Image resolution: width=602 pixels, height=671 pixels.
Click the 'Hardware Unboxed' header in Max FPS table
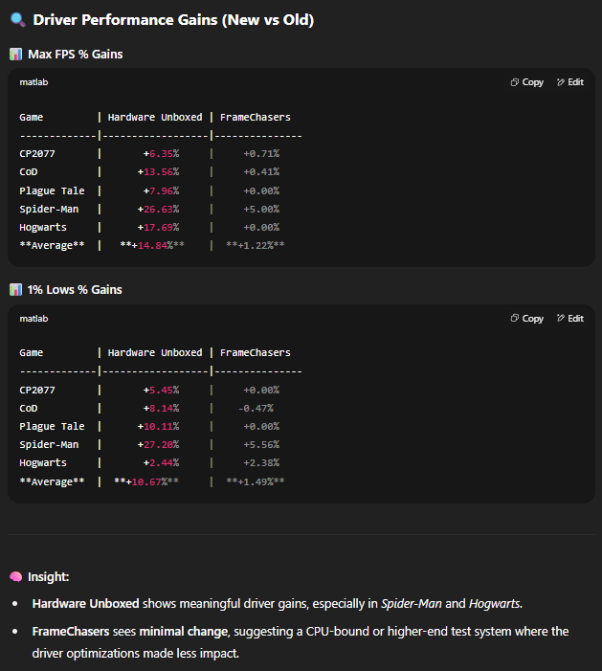pos(155,117)
